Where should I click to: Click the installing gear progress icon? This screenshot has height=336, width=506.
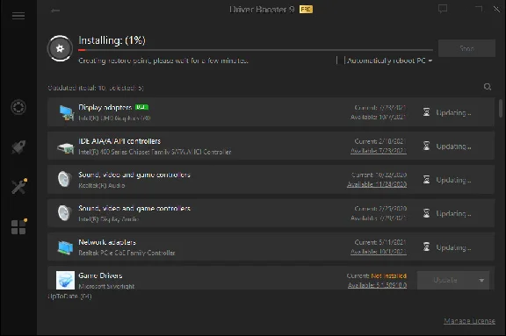(60, 48)
